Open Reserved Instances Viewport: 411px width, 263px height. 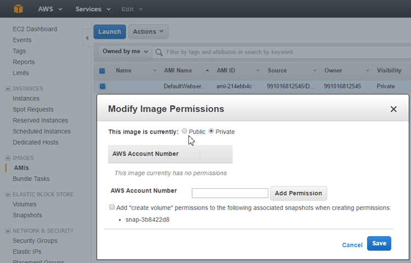point(40,120)
